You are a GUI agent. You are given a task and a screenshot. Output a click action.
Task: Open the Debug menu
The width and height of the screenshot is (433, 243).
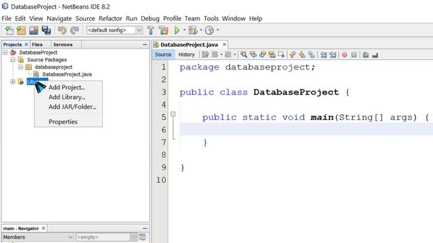(150, 18)
